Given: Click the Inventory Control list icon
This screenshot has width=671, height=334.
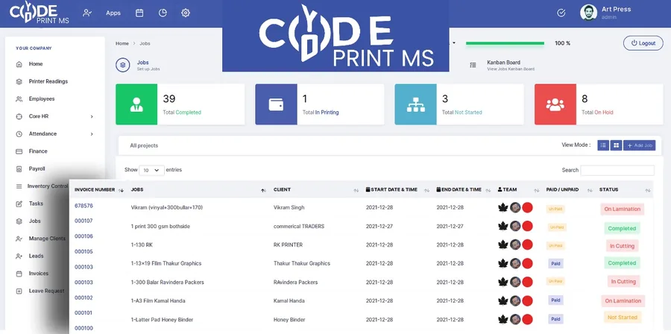Looking at the screenshot, I should [x=19, y=186].
